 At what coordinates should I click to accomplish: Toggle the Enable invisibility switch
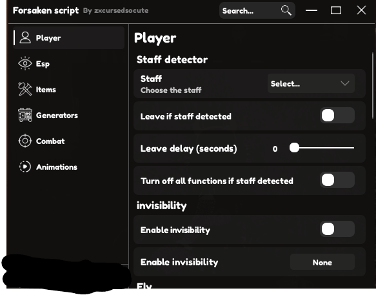coord(337,229)
